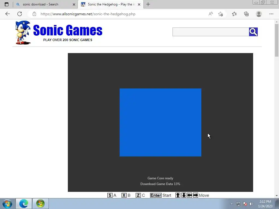This screenshot has width=279, height=209.
Task: Open Read aloud icon in address bar
Action: click(211, 14)
